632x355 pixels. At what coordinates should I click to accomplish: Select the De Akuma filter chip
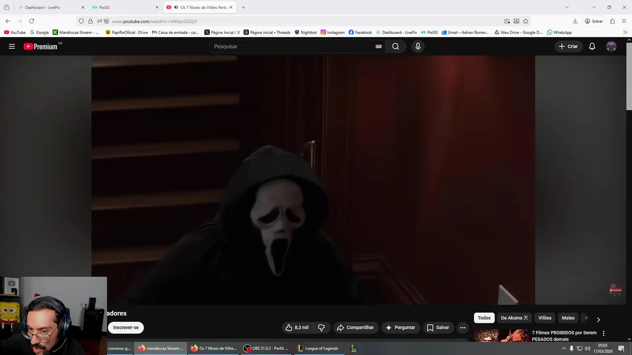pyautogui.click(x=514, y=318)
